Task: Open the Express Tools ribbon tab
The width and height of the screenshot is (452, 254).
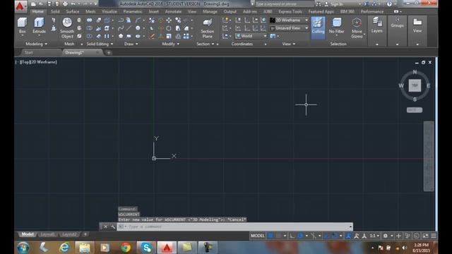Action: pos(290,11)
